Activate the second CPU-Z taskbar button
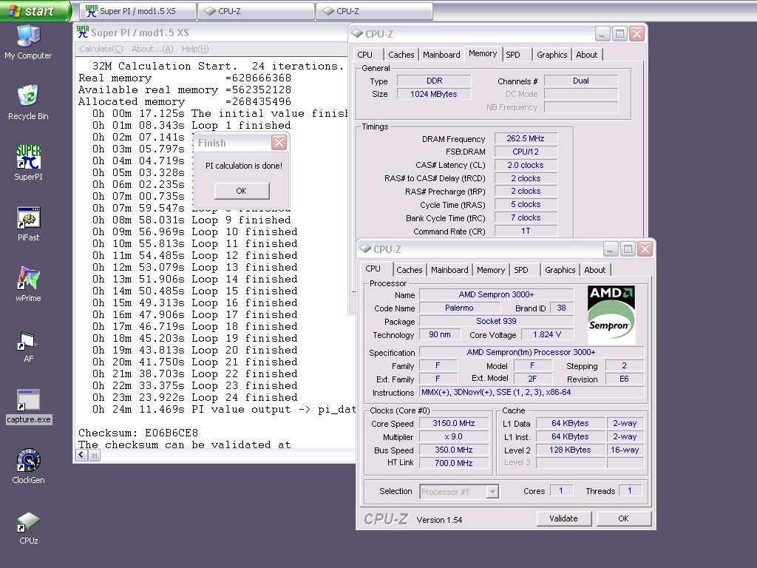This screenshot has width=757, height=568. click(x=374, y=11)
